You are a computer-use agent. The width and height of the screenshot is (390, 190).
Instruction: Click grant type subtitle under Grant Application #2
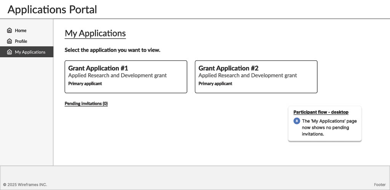(x=248, y=75)
